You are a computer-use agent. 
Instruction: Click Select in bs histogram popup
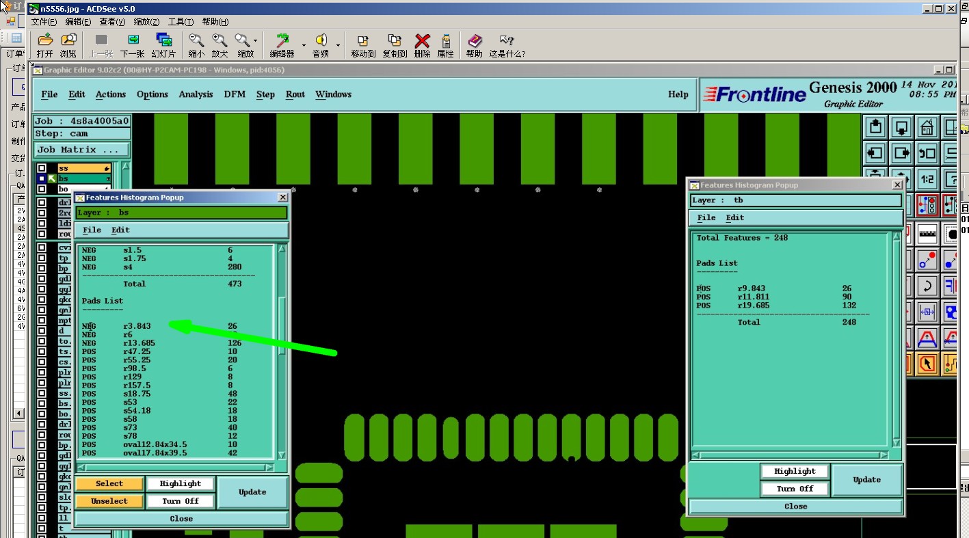(x=109, y=483)
